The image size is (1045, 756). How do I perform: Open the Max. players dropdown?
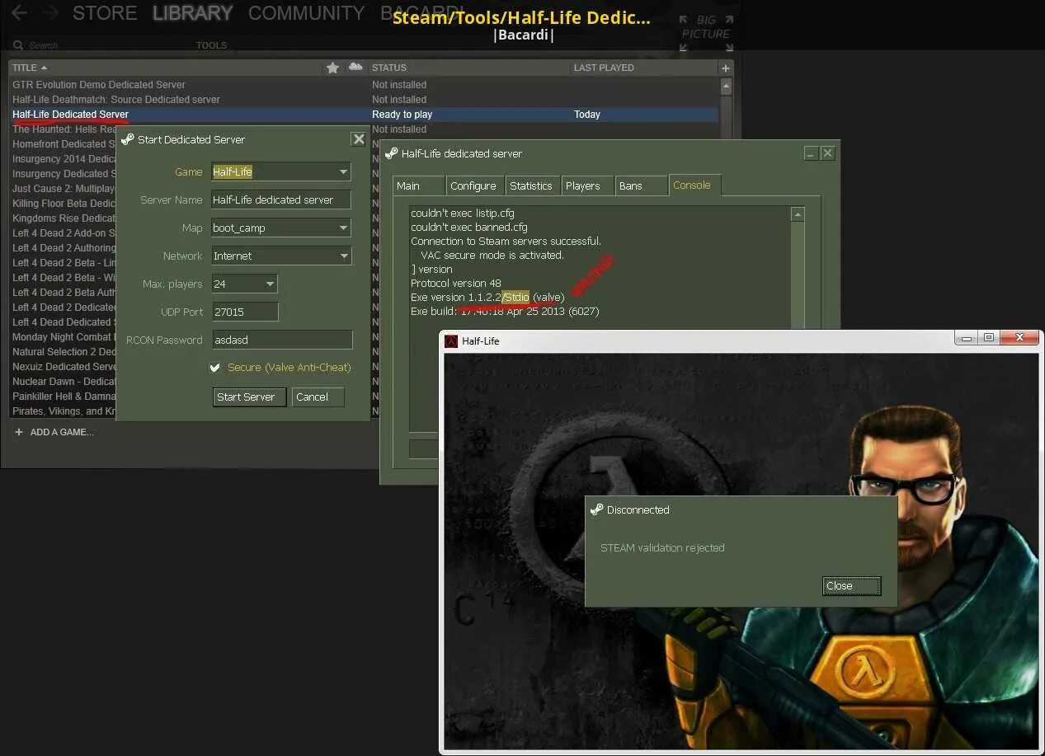point(244,284)
